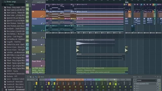Mute the Falling playlist track

(44, 45)
